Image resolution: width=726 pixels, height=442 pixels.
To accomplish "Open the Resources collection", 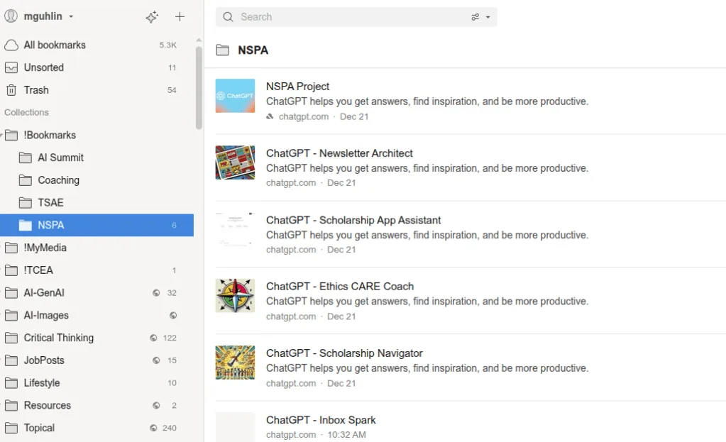I will pyautogui.click(x=97, y=405).
